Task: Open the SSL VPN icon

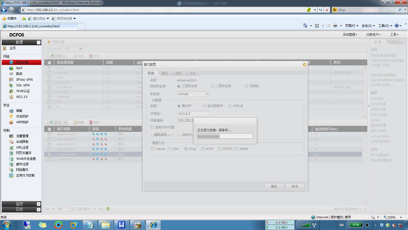Action: click(11, 85)
